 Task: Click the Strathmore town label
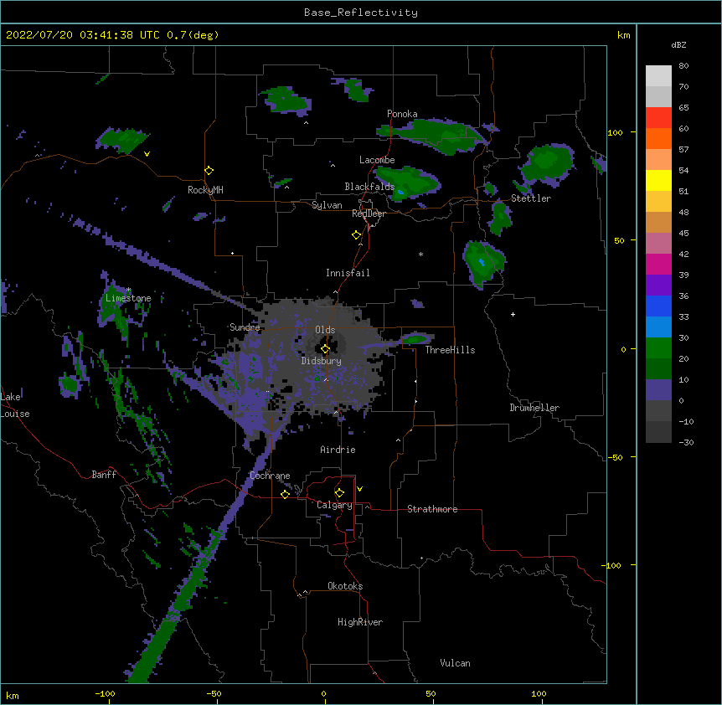click(432, 509)
